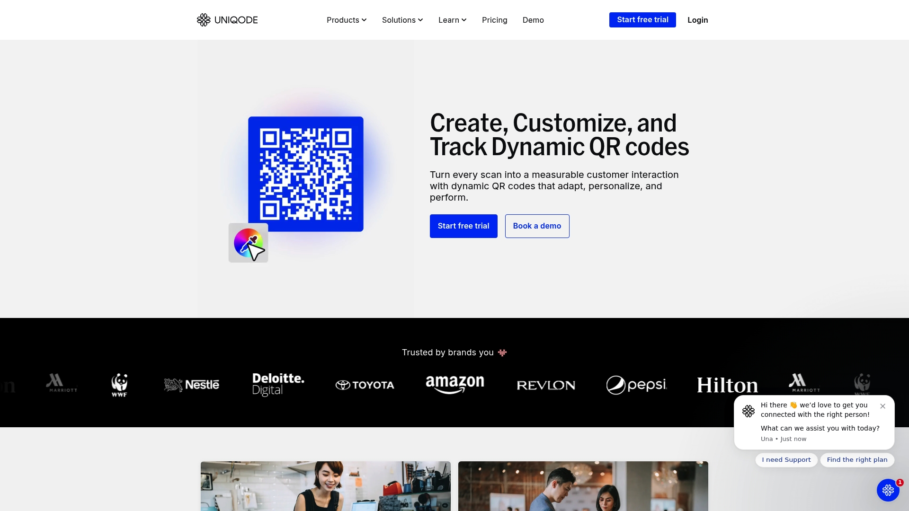Click the hero Start free trial button
The height and width of the screenshot is (511, 909).
(x=463, y=226)
